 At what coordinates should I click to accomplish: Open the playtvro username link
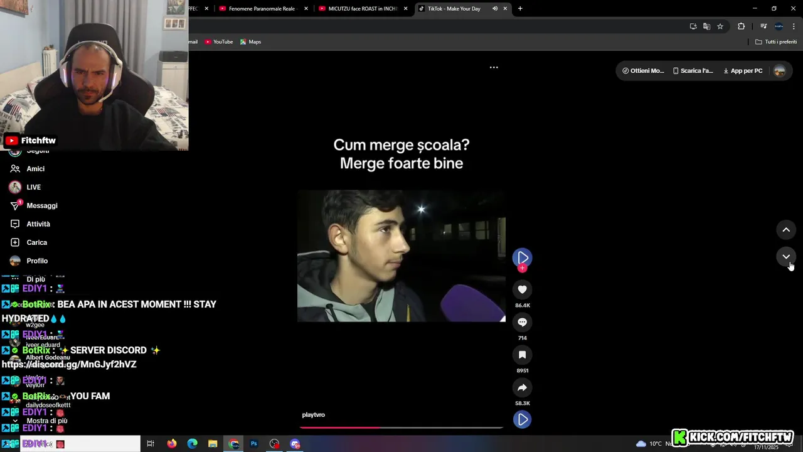coord(313,415)
